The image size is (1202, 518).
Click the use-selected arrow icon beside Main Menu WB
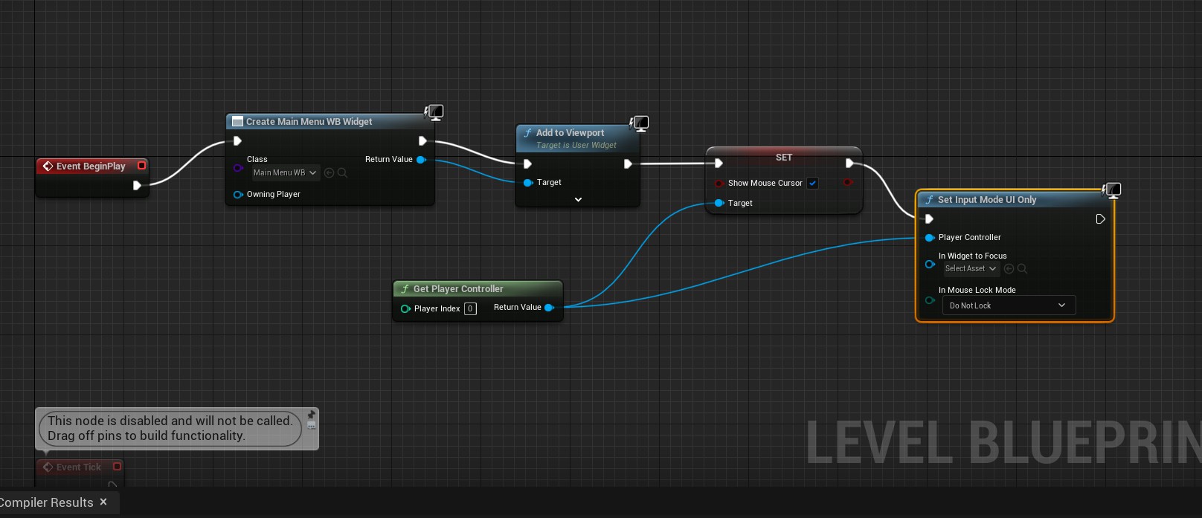(x=329, y=172)
